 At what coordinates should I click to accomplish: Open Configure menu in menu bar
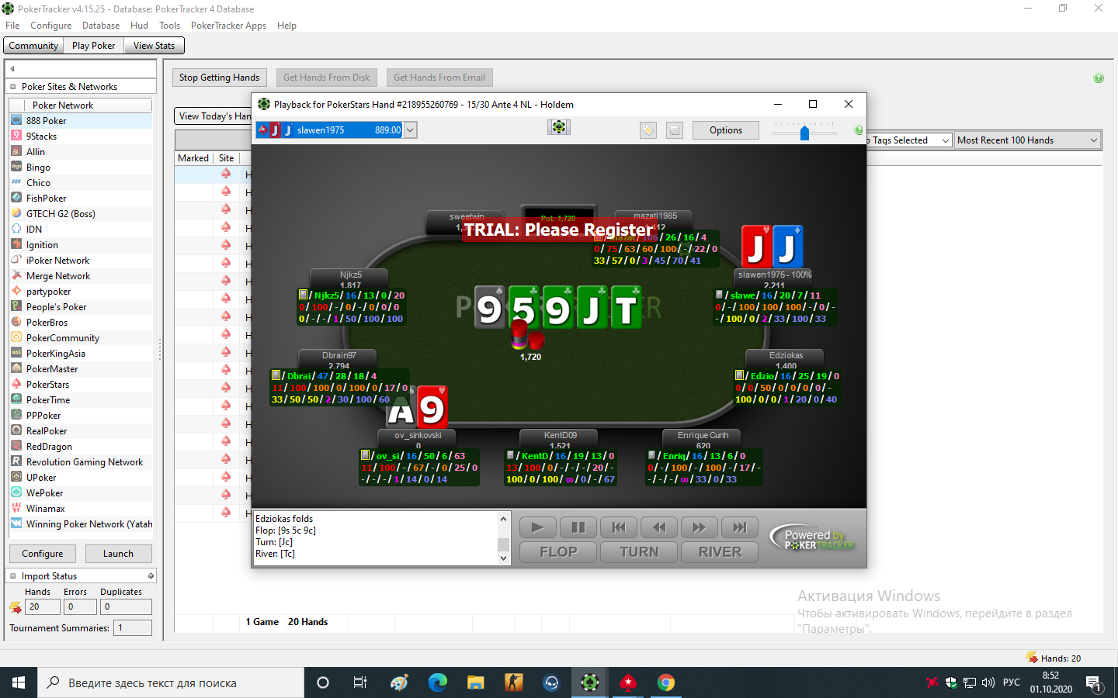51,26
